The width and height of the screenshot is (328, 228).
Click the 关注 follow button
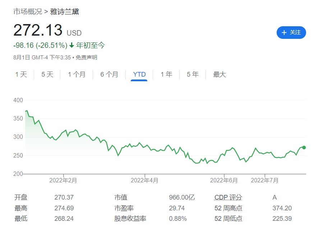click(x=291, y=32)
